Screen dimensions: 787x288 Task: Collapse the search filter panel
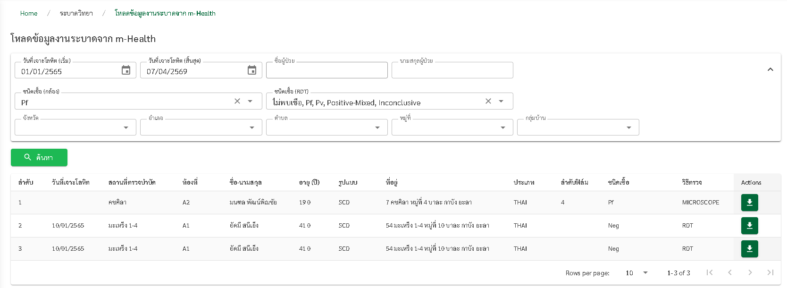click(770, 69)
